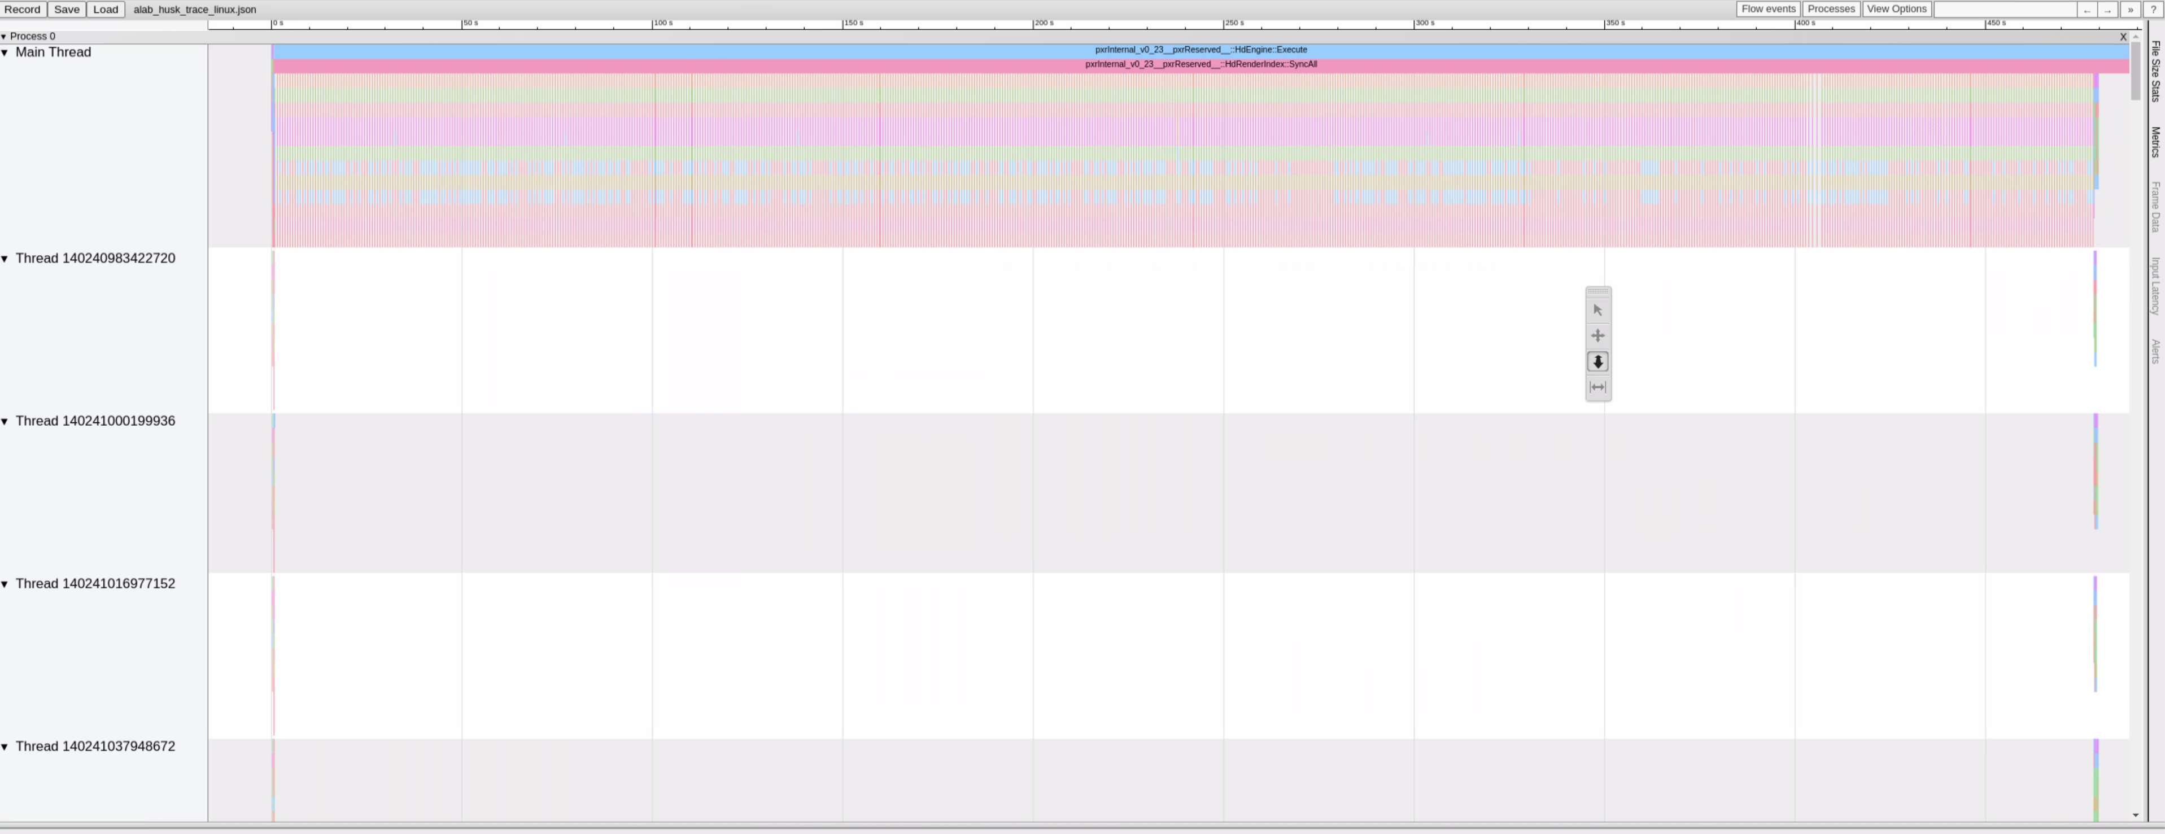This screenshot has width=2165, height=834.
Task: Select the pointer selection mouse mode
Action: tap(1597, 310)
